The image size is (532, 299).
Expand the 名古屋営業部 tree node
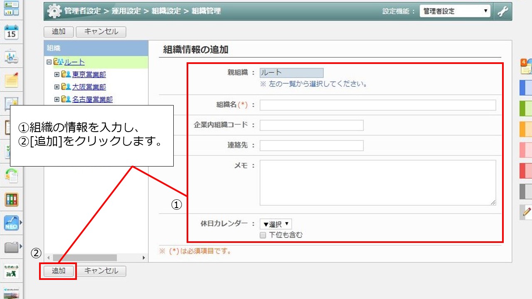pyautogui.click(x=57, y=100)
